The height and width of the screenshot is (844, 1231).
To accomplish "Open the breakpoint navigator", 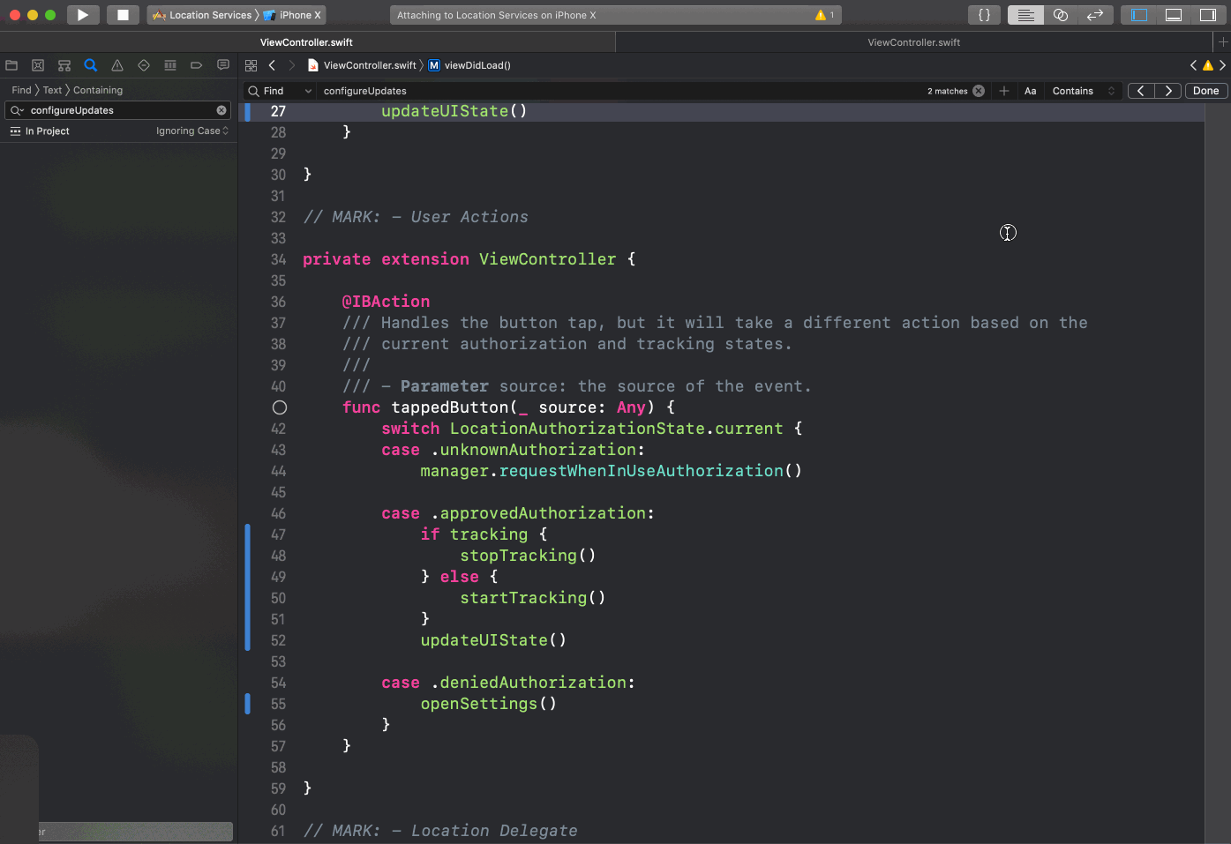I will click(197, 65).
